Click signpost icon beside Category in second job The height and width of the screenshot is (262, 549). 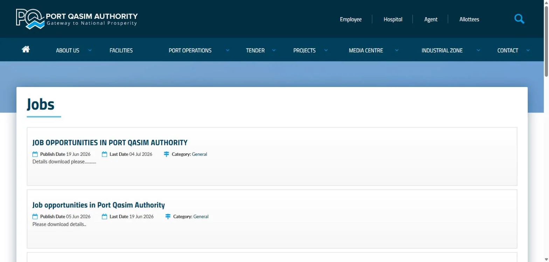tap(168, 217)
